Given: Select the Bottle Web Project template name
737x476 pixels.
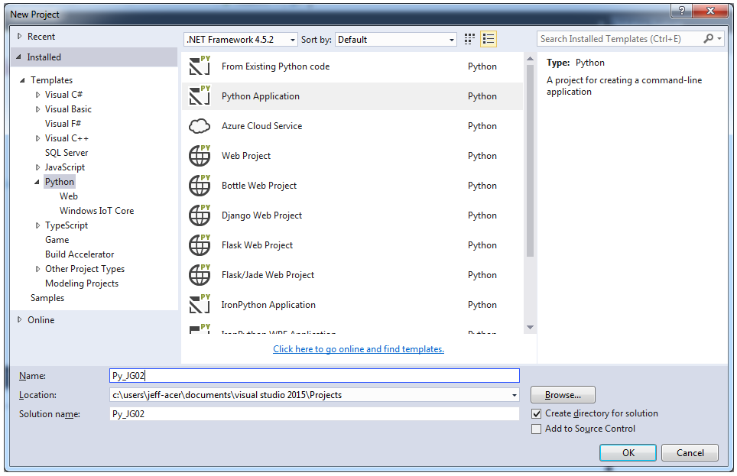Looking at the screenshot, I should (259, 186).
